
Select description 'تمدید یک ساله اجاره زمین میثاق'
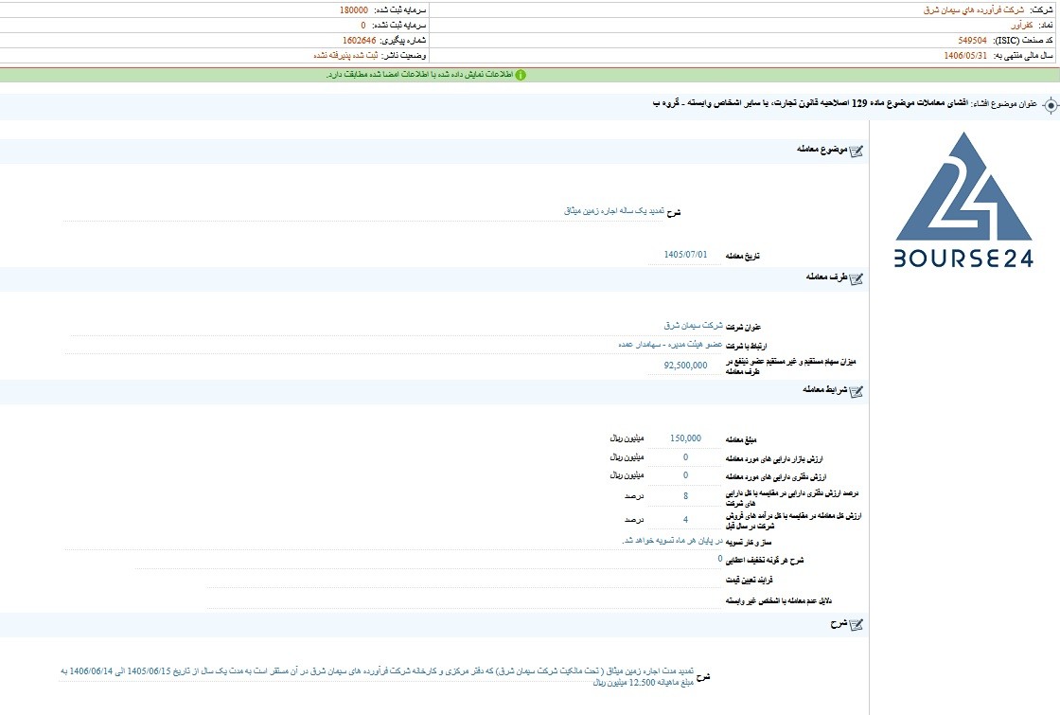614,211
